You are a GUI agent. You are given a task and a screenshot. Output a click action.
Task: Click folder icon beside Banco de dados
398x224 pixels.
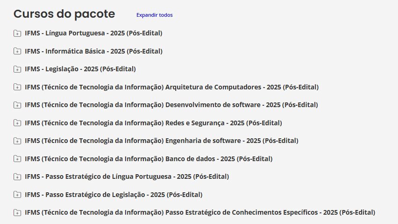click(17, 159)
